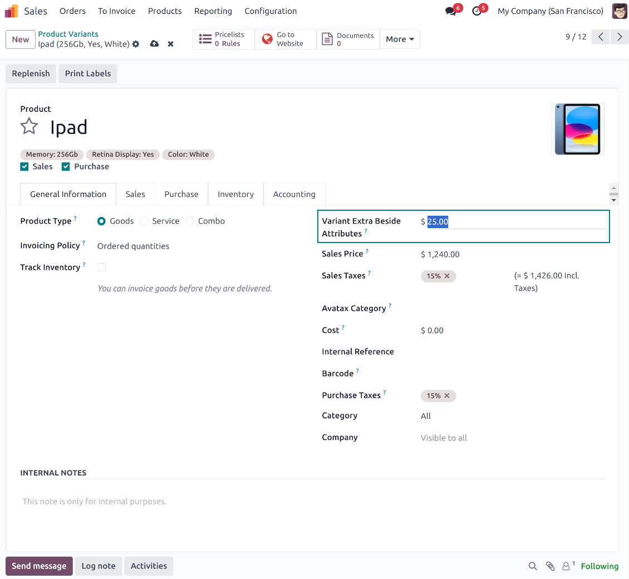This screenshot has height=579, width=629.
Task: Open the conversations messages icon
Action: point(451,11)
